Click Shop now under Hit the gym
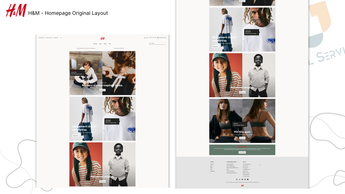Screen dimensions: 345x194 [242, 138]
